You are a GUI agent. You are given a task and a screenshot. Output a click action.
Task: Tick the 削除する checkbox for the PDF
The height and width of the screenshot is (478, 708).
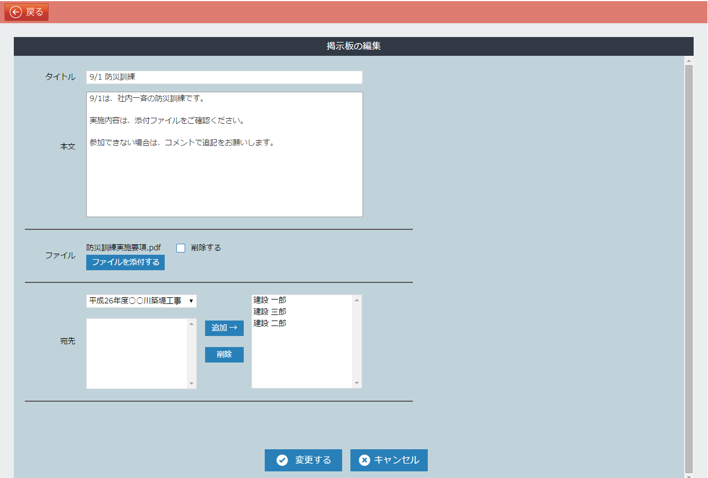pyautogui.click(x=181, y=248)
